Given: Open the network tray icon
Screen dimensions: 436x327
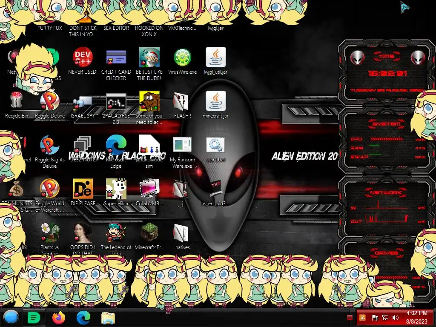Looking at the screenshot, I should 385,318.
